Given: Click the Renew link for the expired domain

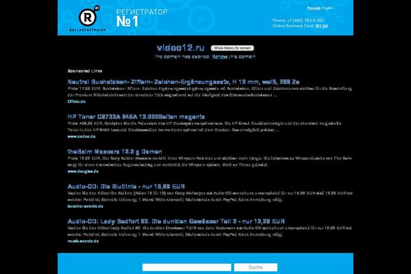Looking at the screenshot, I should point(220,56).
